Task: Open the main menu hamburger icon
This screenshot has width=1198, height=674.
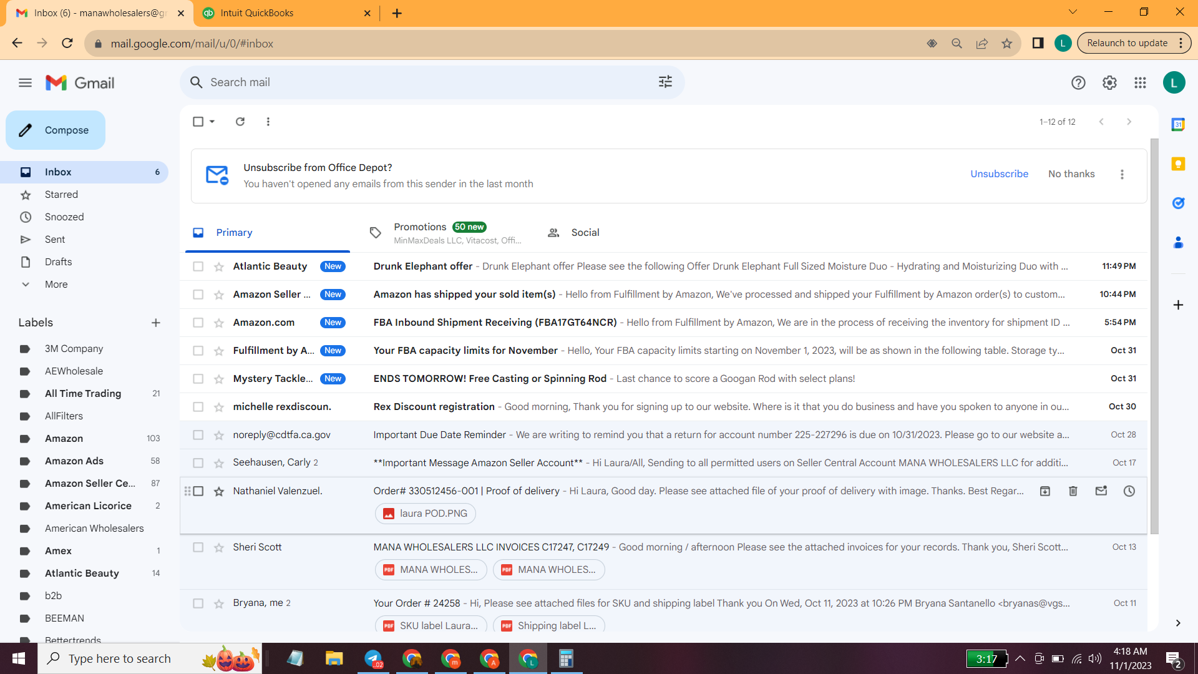Action: pos(25,82)
